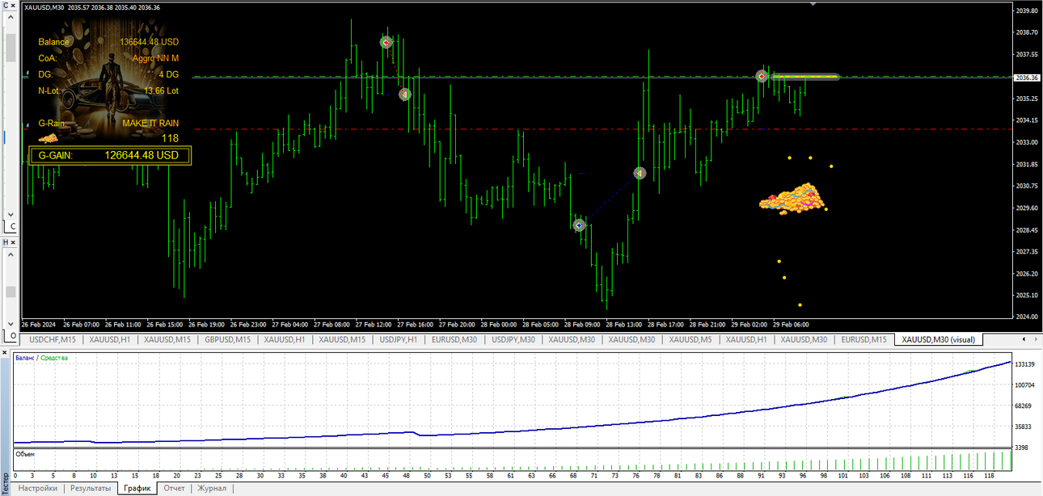Click the Объем volume label
The height and width of the screenshot is (496, 1043).
point(25,454)
